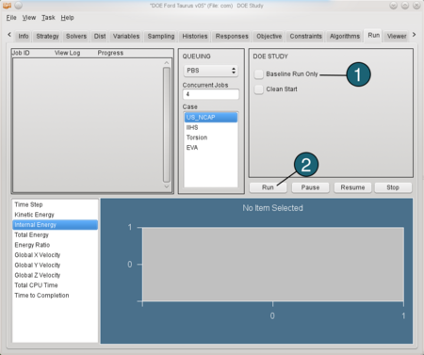
Task: Switch to the Sampling tab
Action: click(x=161, y=36)
